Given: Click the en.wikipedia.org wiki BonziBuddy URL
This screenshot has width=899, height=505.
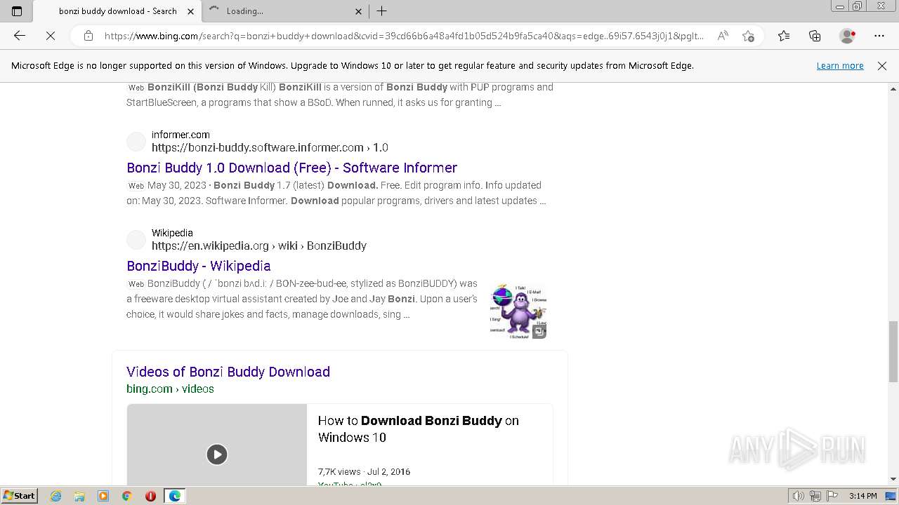Looking at the screenshot, I should click(x=259, y=245).
